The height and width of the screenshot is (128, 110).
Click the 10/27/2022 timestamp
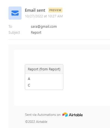click(x=44, y=16)
